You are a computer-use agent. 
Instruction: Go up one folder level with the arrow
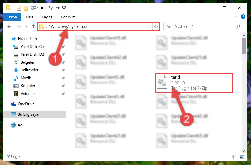coord(33,26)
